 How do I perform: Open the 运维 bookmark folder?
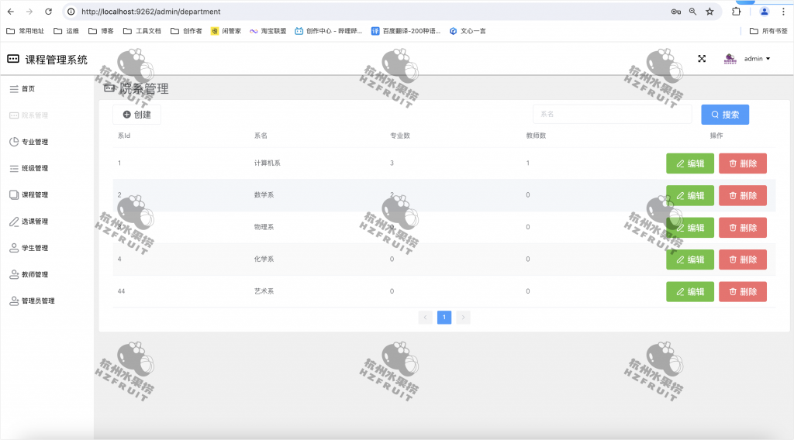pyautogui.click(x=67, y=31)
